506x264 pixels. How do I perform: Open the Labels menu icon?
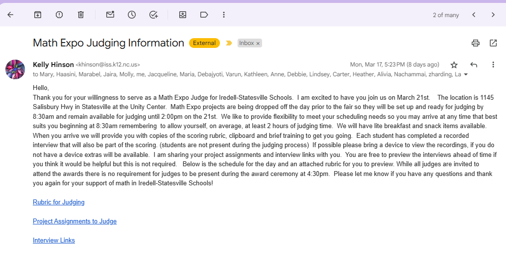point(204,15)
